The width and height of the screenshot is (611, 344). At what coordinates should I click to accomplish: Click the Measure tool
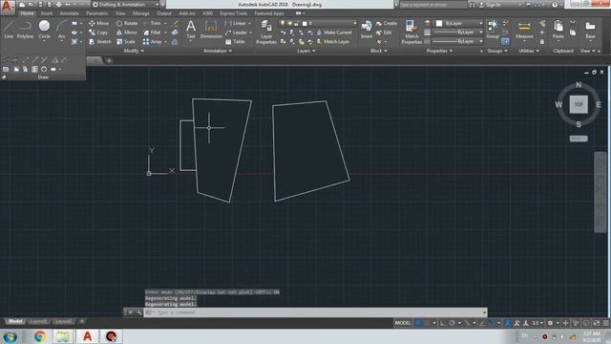(x=524, y=30)
